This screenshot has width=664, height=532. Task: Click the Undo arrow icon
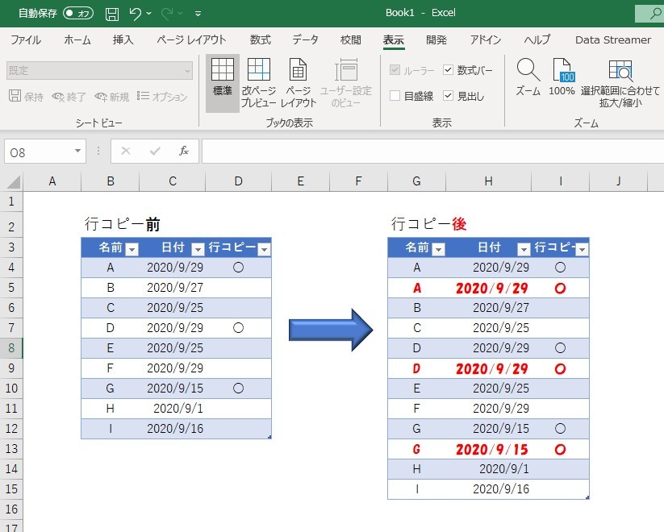click(x=136, y=14)
